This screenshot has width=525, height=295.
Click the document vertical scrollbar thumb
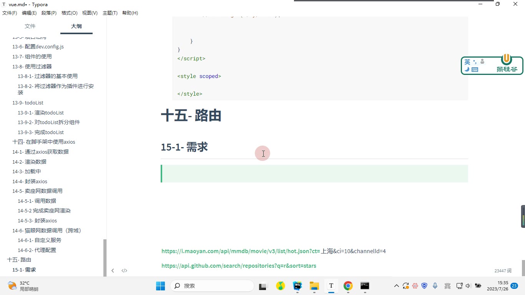(x=523, y=268)
